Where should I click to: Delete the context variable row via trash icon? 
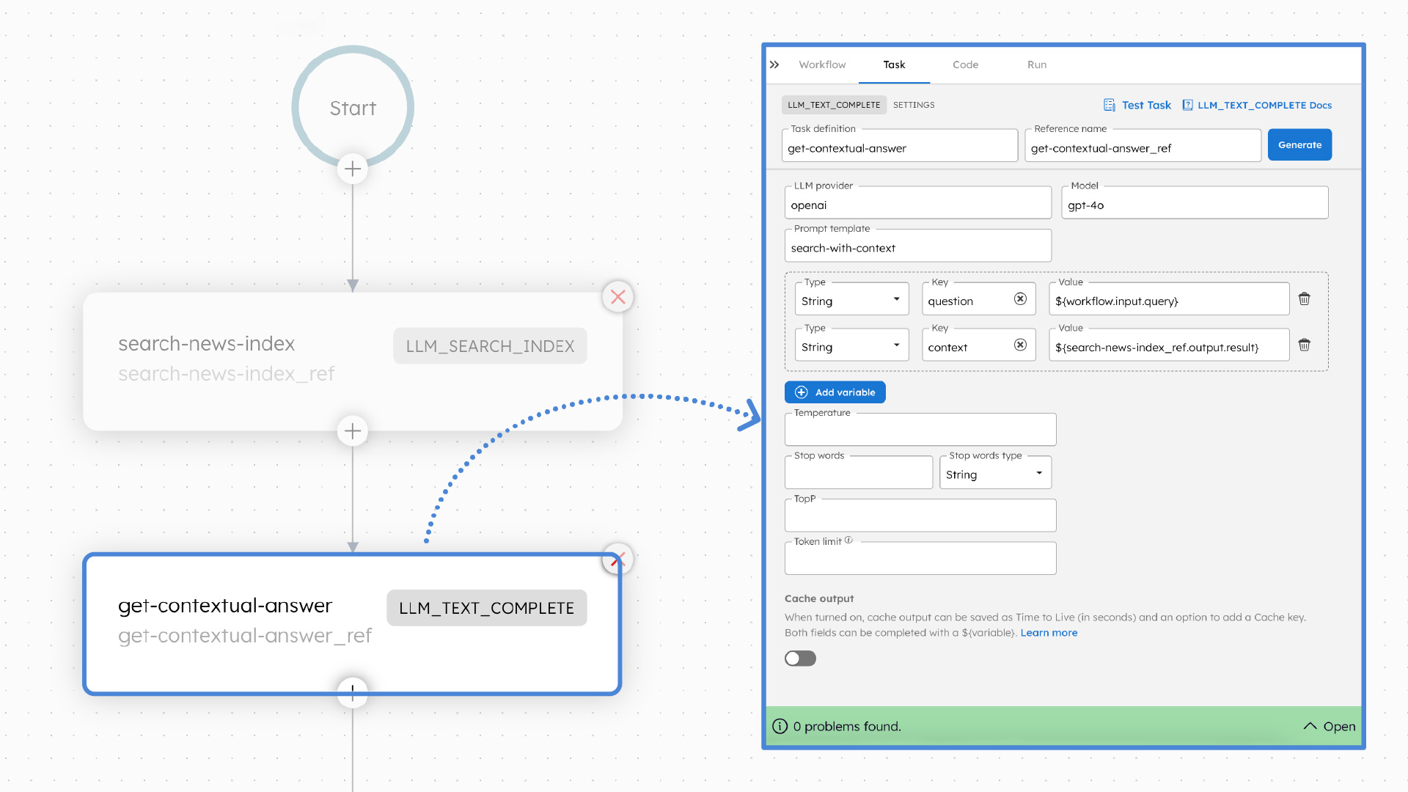point(1305,345)
